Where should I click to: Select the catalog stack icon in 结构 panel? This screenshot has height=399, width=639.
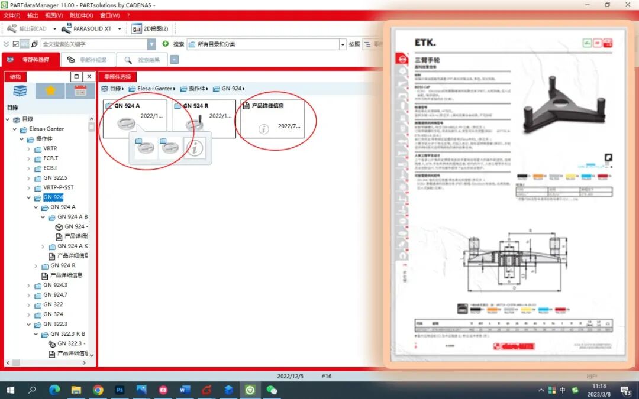(20, 91)
